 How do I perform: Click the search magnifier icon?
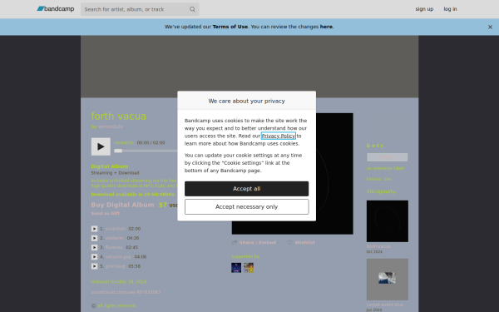[x=192, y=9]
